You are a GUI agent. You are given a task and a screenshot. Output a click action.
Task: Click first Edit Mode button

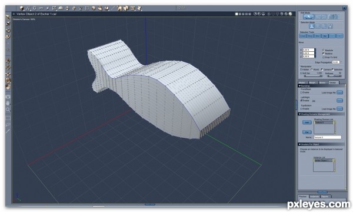pyautogui.click(x=309, y=16)
